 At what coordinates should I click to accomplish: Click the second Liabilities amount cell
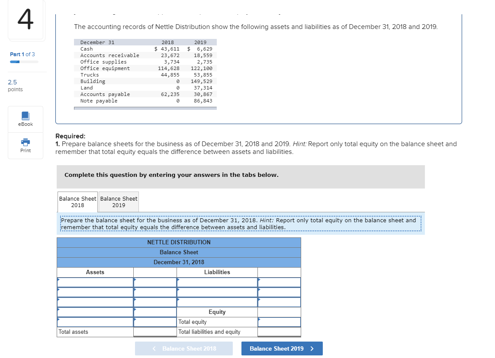click(279, 292)
